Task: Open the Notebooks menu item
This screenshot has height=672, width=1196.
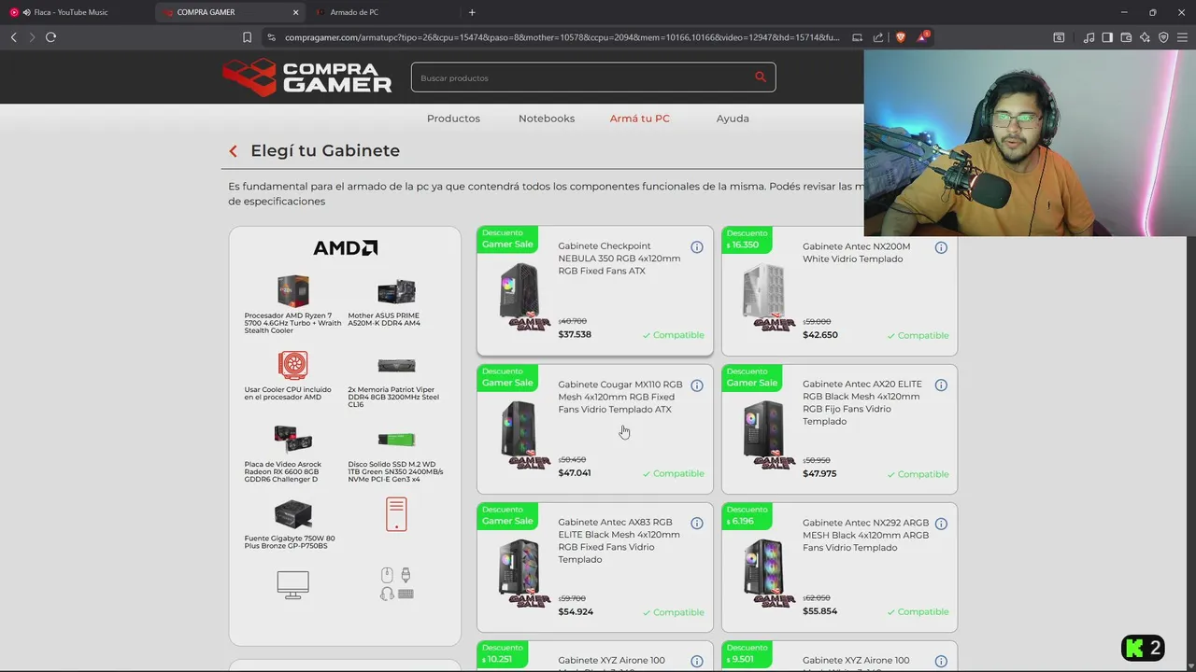Action: coord(547,119)
